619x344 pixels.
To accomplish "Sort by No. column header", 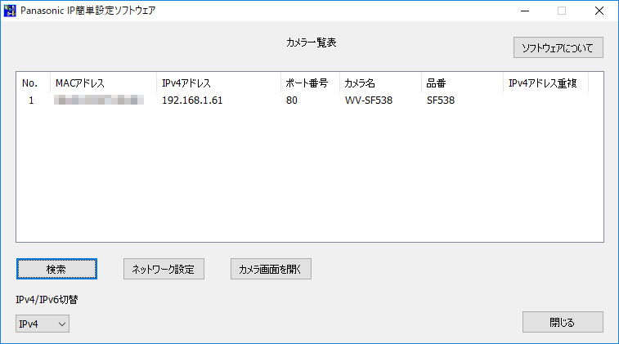I will pos(34,83).
